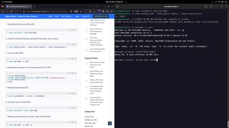This screenshot has width=229, height=128.
Task: Open the DevOps (25) category
Action: (90, 123)
